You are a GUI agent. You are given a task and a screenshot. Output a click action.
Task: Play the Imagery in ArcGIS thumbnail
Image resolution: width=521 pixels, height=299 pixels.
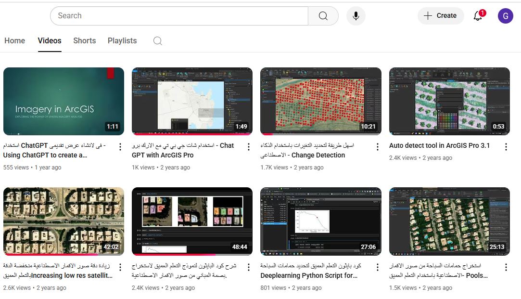click(x=64, y=101)
